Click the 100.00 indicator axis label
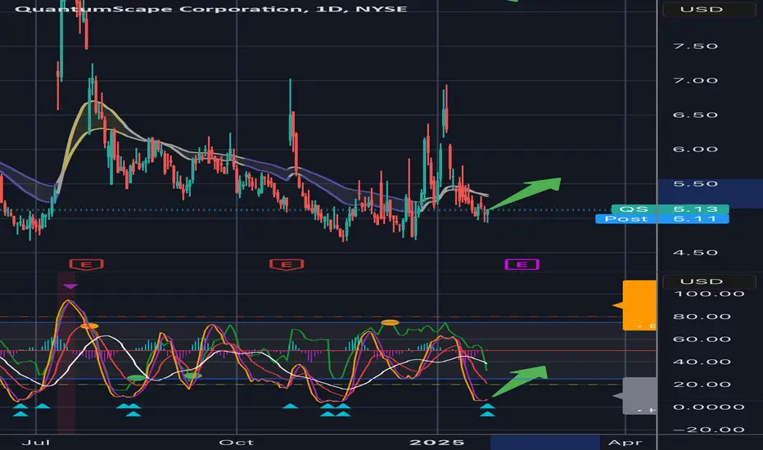 [x=708, y=294]
